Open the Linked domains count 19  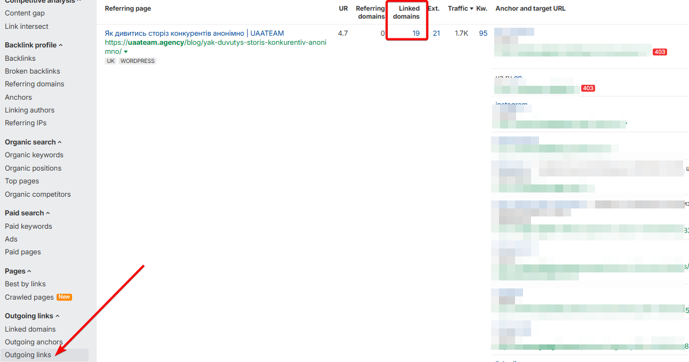pyautogui.click(x=416, y=34)
